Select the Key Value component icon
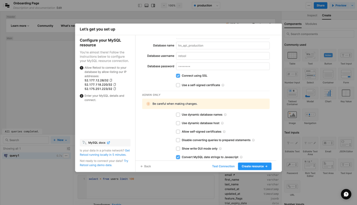 (346, 93)
